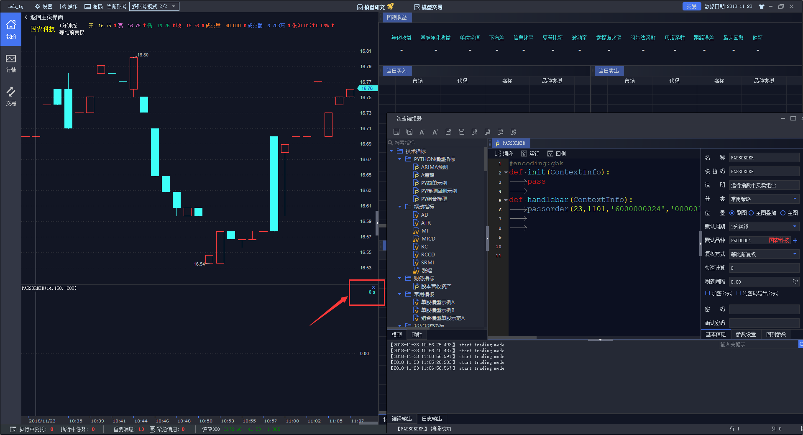
Task: Click the 搜索指标 search field
Action: click(x=437, y=143)
